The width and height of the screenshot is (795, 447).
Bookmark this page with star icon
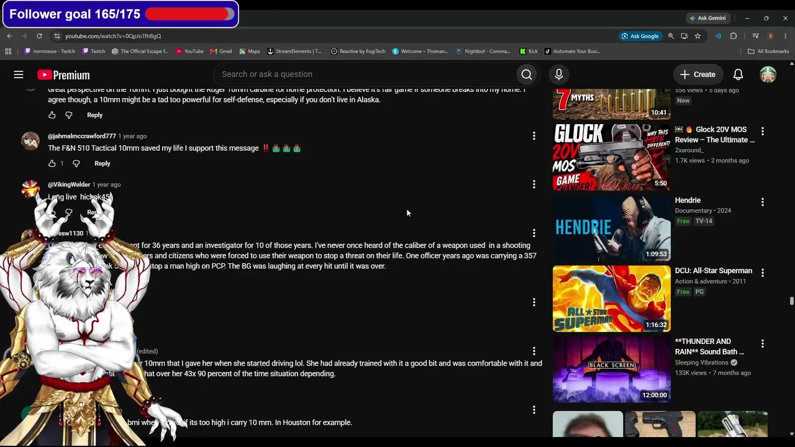coord(697,36)
